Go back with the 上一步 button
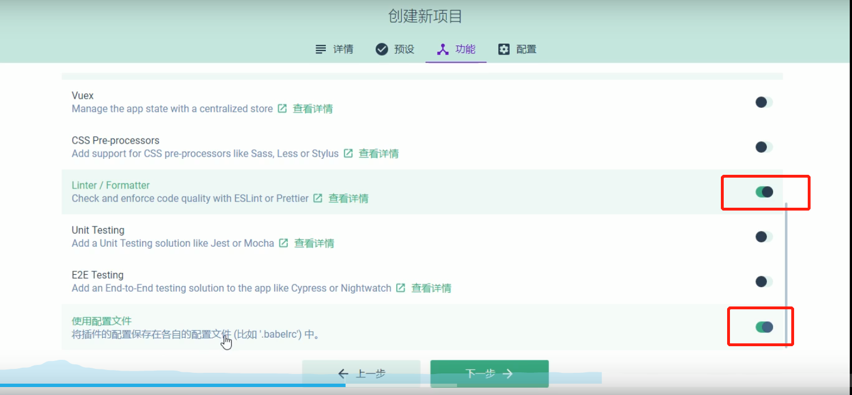Screen dimensions: 852x395 click(x=361, y=373)
